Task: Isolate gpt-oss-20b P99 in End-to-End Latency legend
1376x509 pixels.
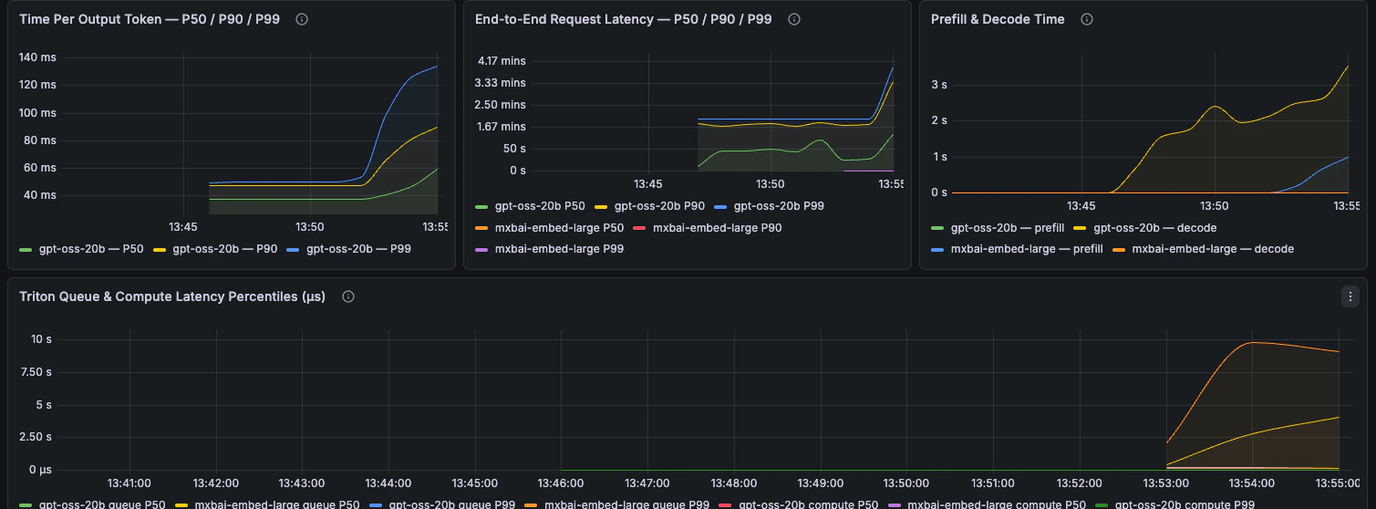Action: (x=779, y=206)
